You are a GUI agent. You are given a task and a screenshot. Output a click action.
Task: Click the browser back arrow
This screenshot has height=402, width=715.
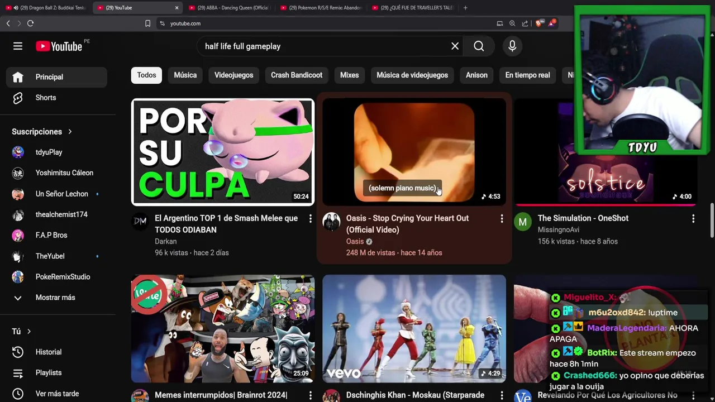(x=8, y=23)
